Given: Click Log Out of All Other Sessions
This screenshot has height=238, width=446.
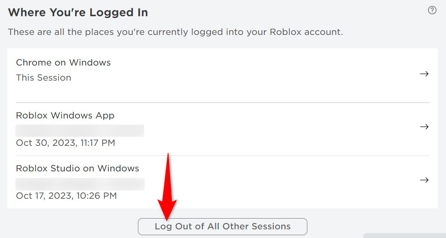Looking at the screenshot, I should 222,226.
